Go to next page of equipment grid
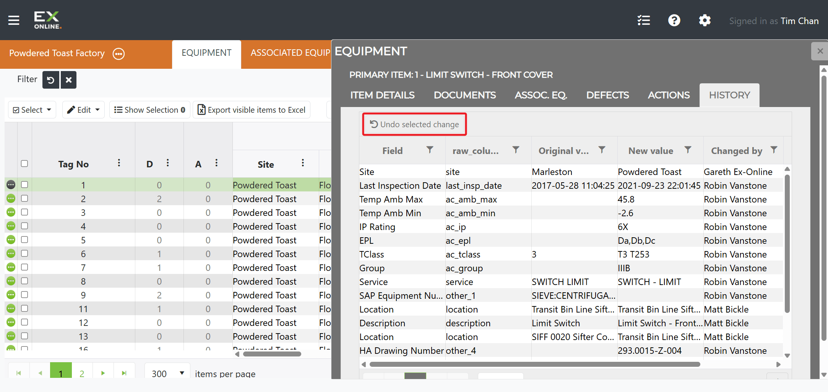This screenshot has height=392, width=828. 103,373
